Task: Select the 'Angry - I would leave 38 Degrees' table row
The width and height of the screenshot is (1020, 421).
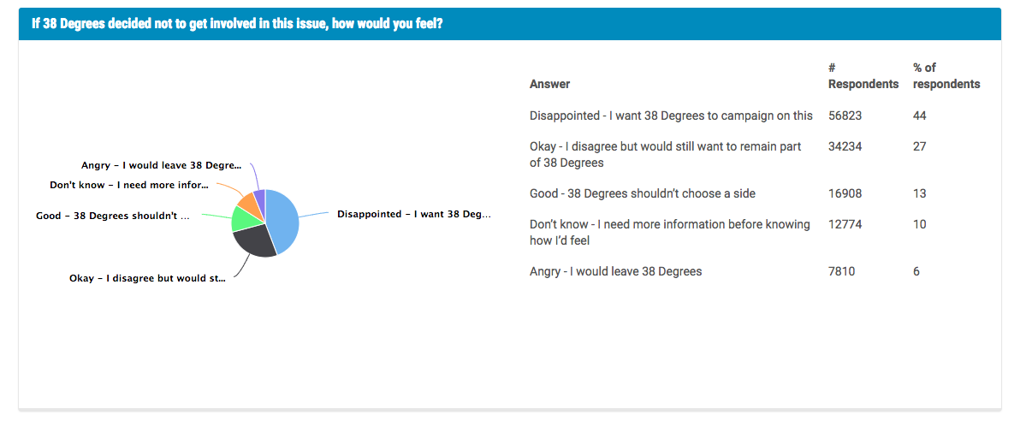Action: (x=615, y=271)
